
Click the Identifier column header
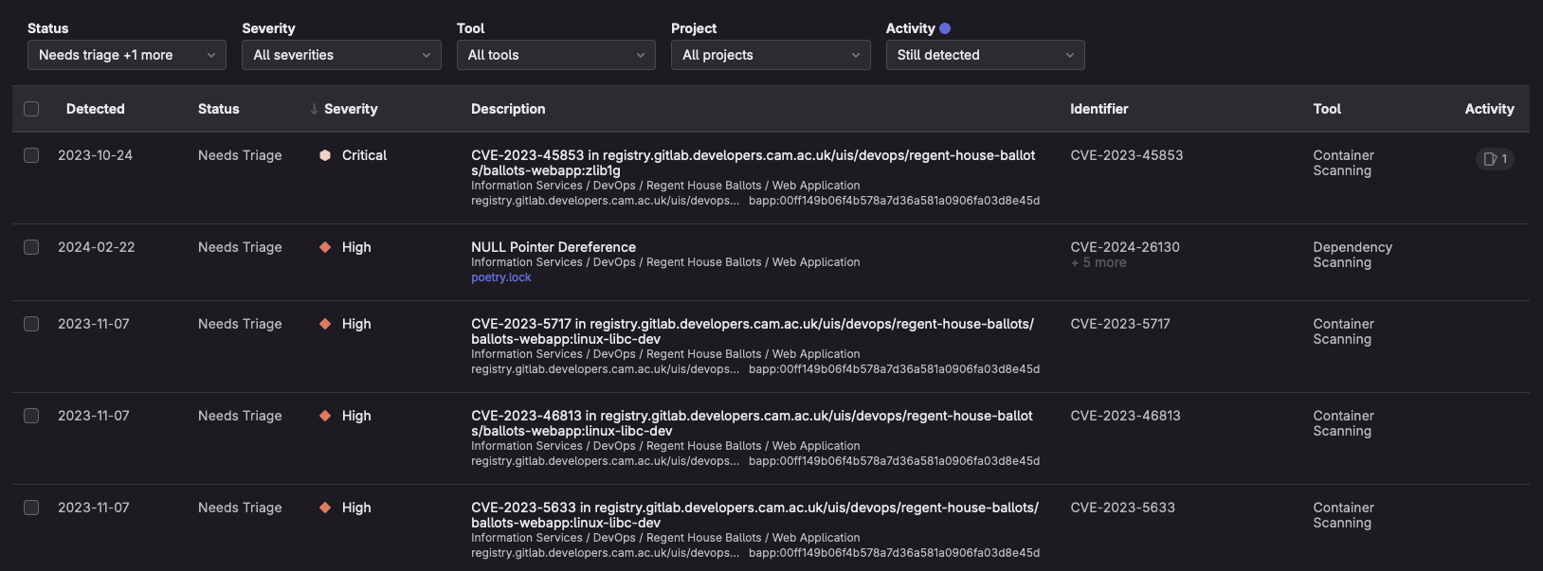click(x=1098, y=109)
